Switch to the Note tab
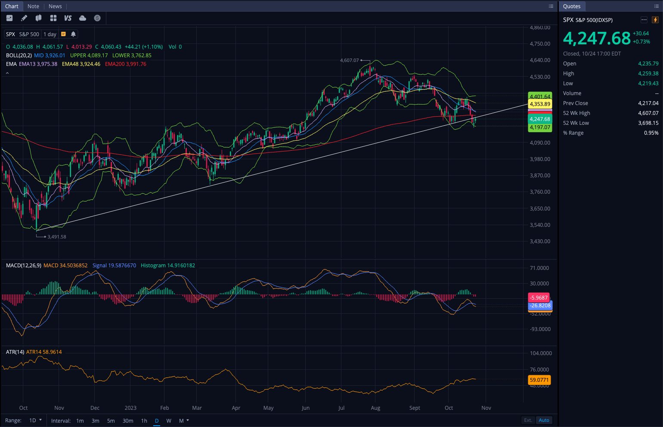The width and height of the screenshot is (663, 427). [33, 6]
